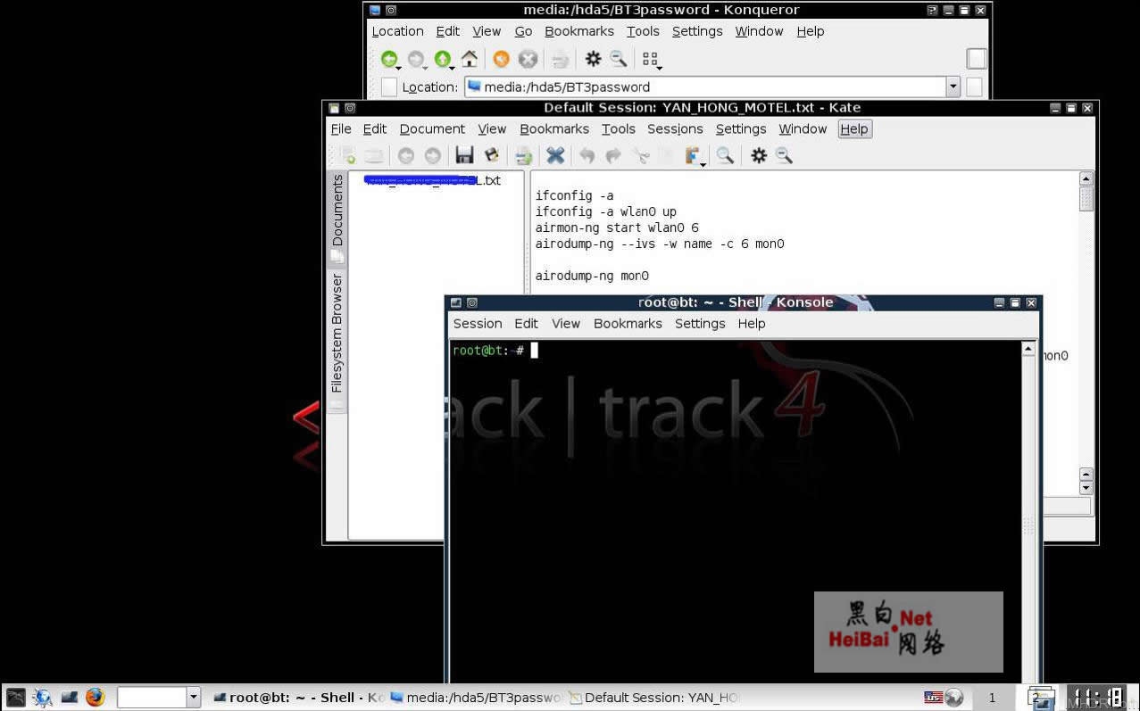
Task: Click Konqueror's Stop loading icon
Action: pos(528,59)
